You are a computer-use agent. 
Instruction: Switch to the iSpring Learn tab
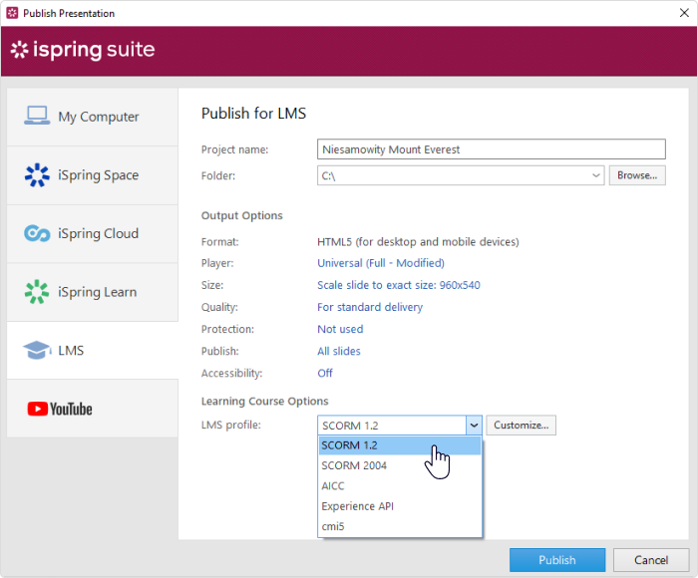[93, 292]
